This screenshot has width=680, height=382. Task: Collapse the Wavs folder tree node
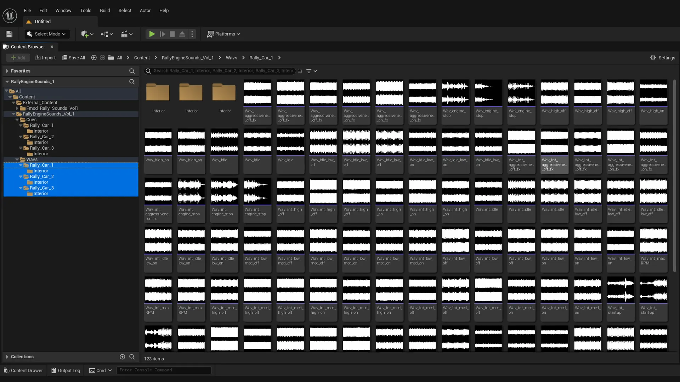click(x=17, y=160)
